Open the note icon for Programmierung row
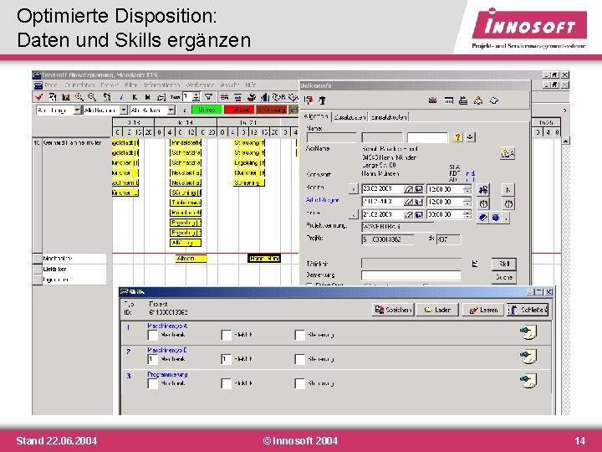This screenshot has height=452, width=602. pos(528,380)
